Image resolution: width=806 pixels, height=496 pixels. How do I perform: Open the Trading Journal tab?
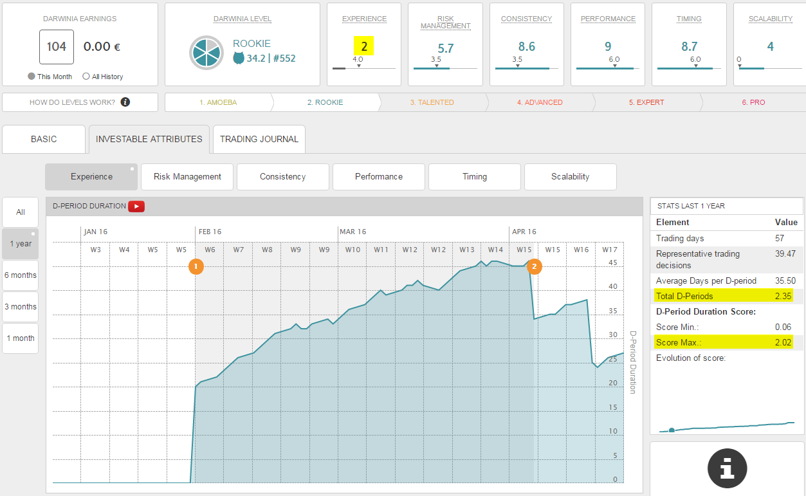[x=259, y=139]
